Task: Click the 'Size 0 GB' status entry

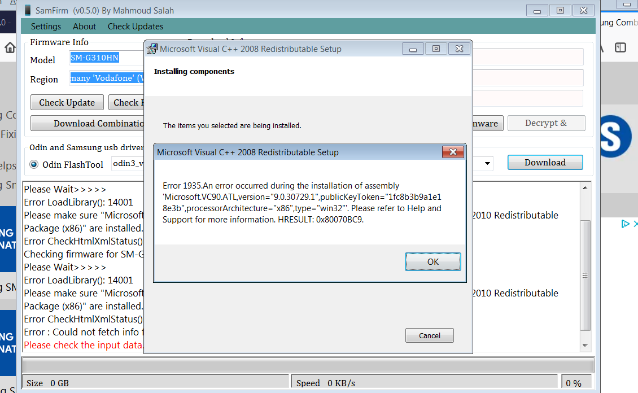Action: [47, 383]
